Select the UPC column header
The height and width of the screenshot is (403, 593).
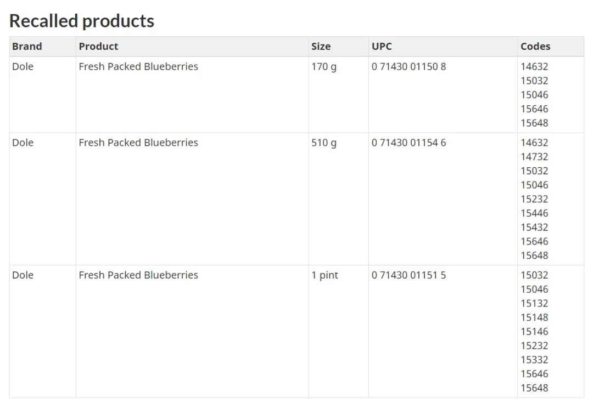tap(382, 47)
